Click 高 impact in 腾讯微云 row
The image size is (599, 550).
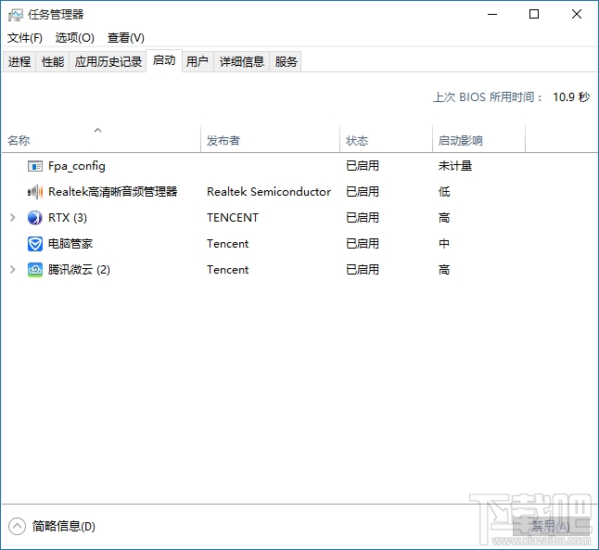(444, 270)
